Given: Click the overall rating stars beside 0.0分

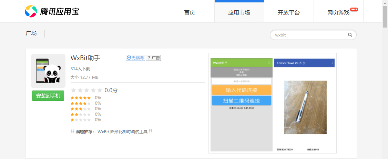Looking at the screenshot, I should pos(86,90).
